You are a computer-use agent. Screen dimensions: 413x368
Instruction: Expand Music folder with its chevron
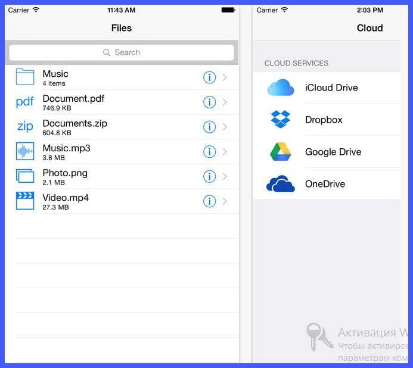coord(225,77)
